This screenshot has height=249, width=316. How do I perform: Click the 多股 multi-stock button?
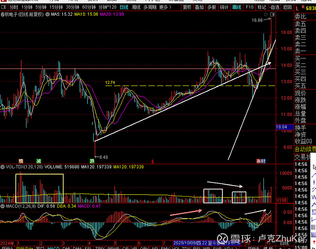click(212, 7)
